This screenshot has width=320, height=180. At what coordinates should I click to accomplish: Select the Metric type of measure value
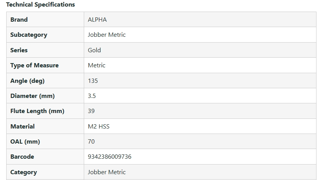[x=97, y=65]
